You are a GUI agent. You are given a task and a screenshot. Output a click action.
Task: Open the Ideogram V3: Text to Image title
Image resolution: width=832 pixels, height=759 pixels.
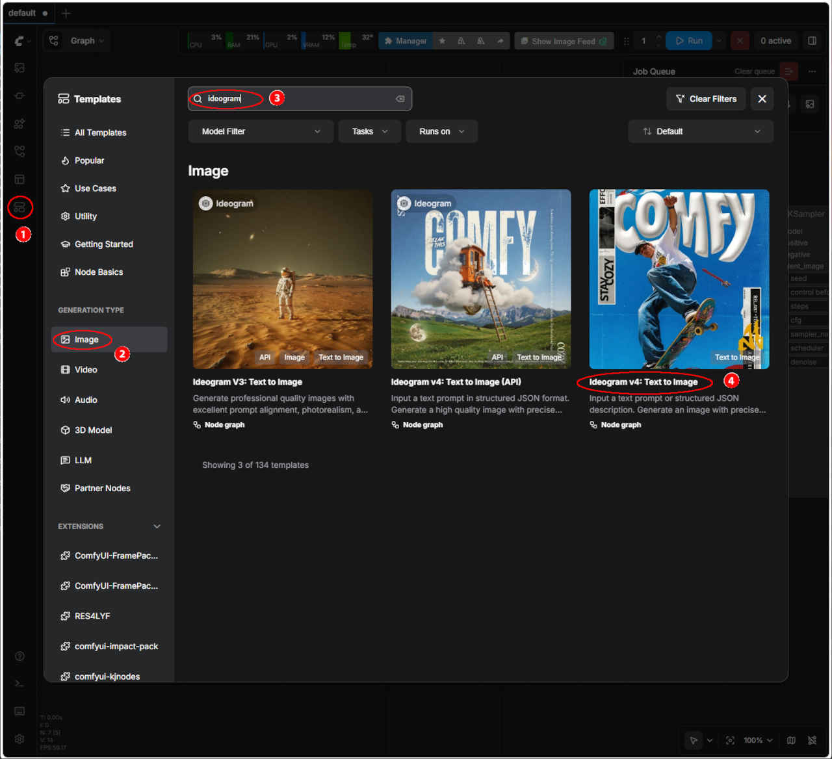tap(248, 382)
